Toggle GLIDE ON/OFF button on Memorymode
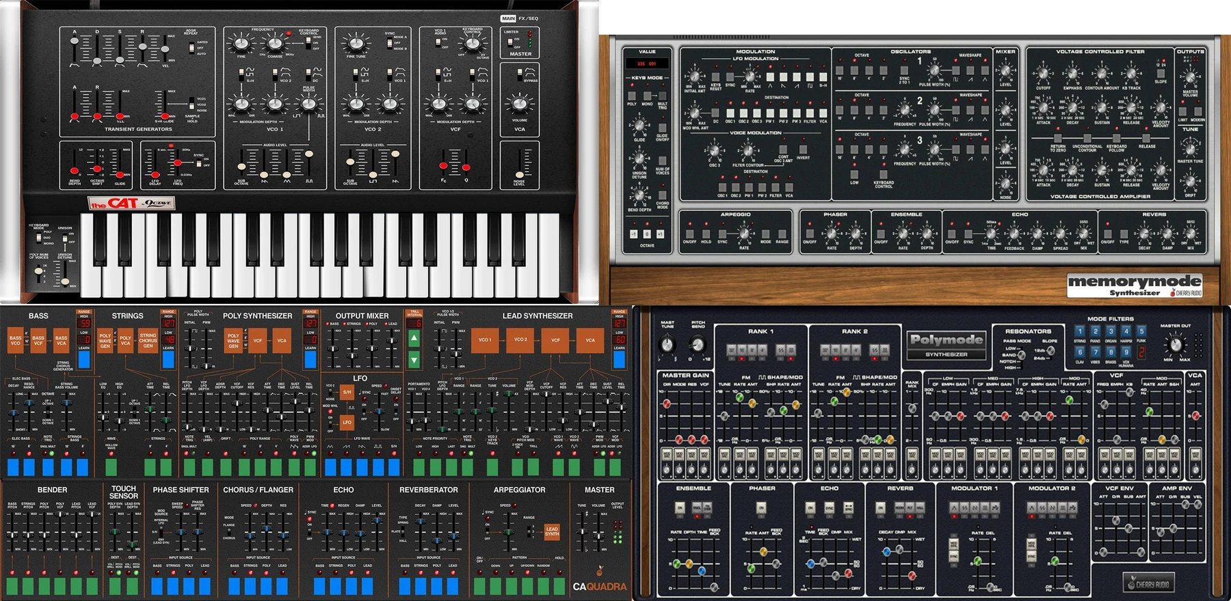Image resolution: width=1231 pixels, height=601 pixels. pyautogui.click(x=663, y=128)
